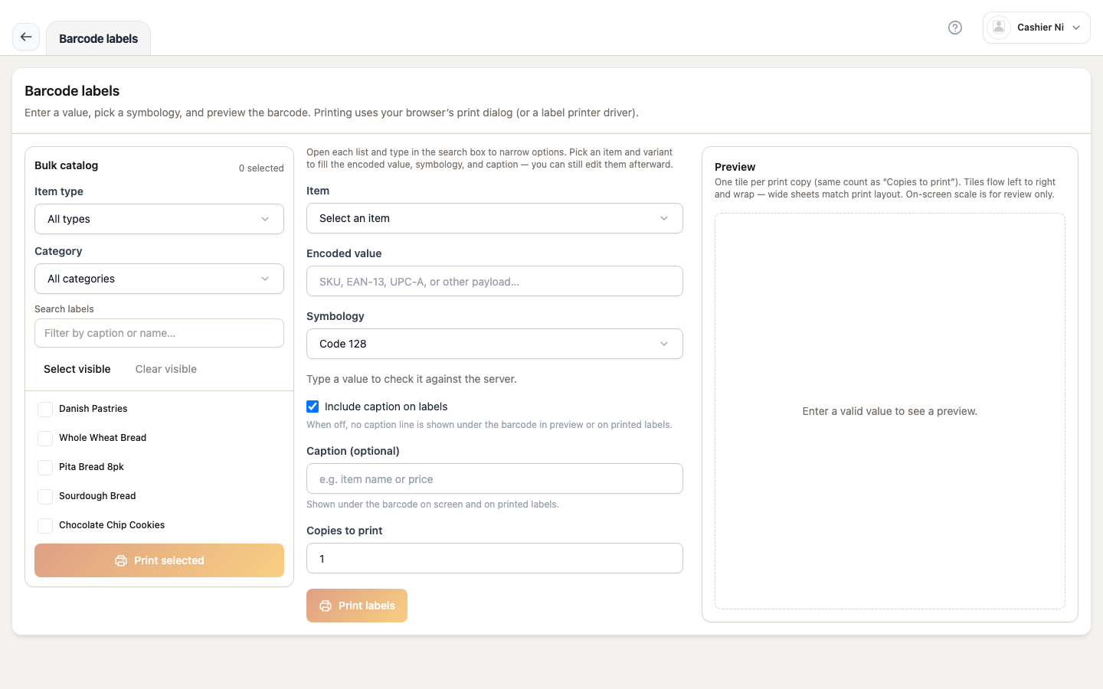
Task: Switch to the Barcode labels tab
Action: [98, 38]
